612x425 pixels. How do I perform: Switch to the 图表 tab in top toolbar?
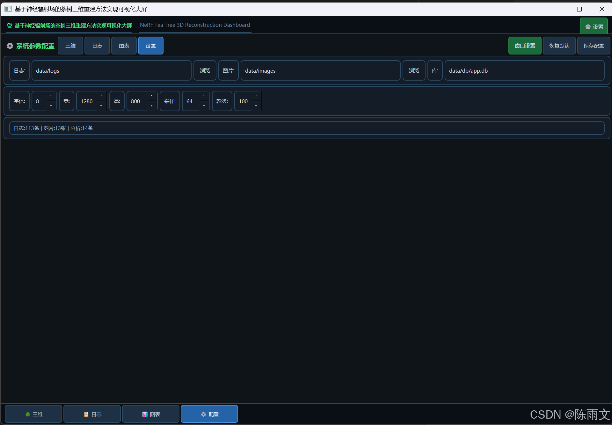124,46
